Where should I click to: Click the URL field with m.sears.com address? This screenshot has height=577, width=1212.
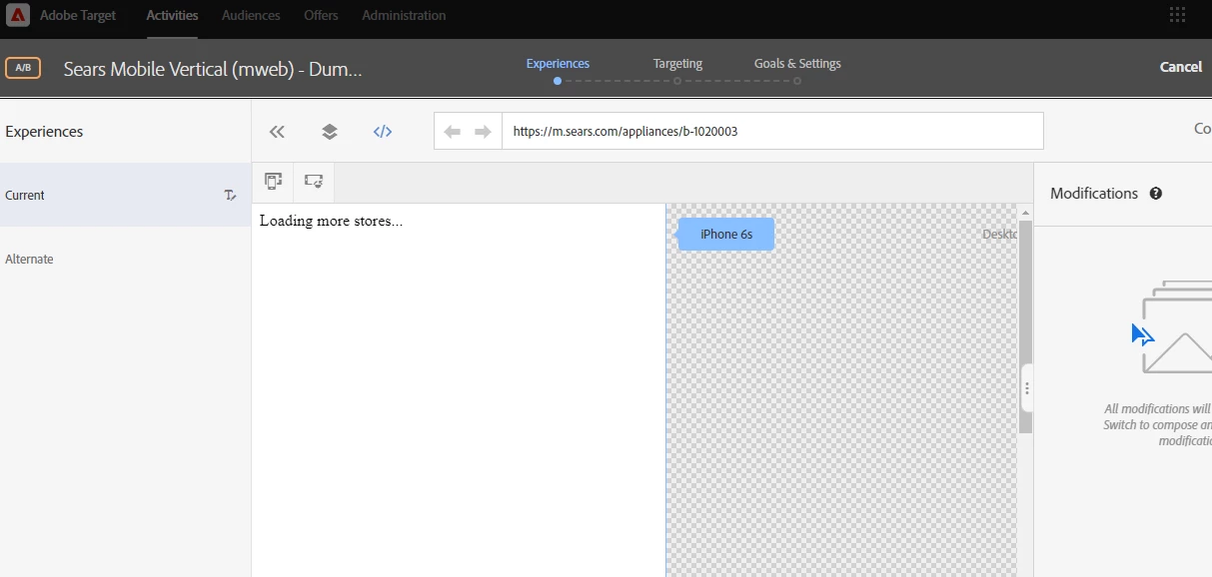(772, 131)
